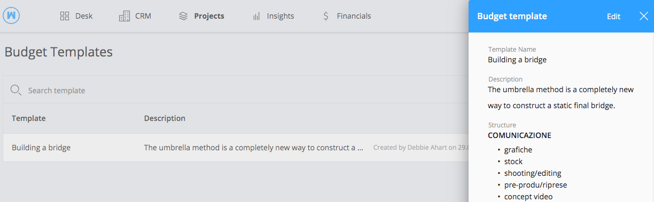
Task: Open the Insights menu
Action: (x=273, y=16)
